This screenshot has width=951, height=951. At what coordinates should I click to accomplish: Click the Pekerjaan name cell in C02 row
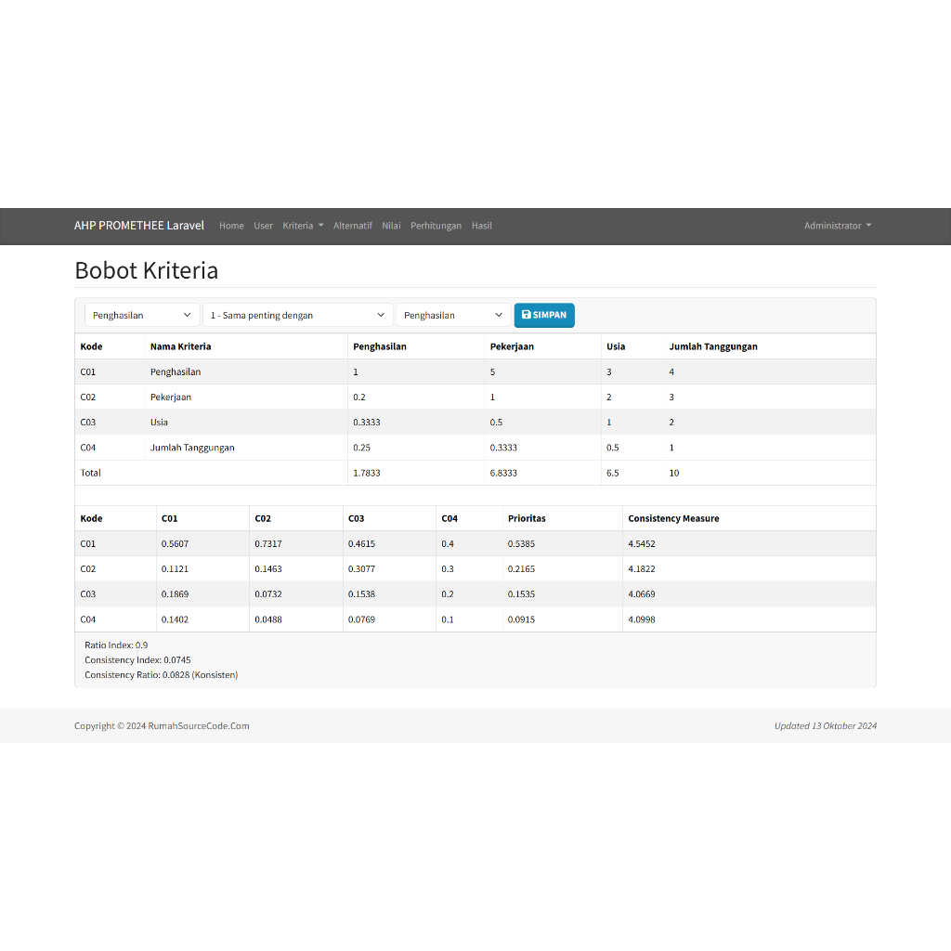pos(171,397)
